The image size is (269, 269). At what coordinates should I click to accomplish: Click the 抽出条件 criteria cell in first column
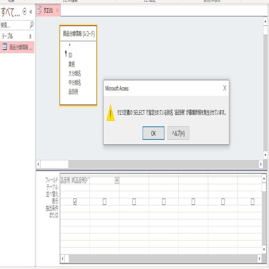(75, 208)
